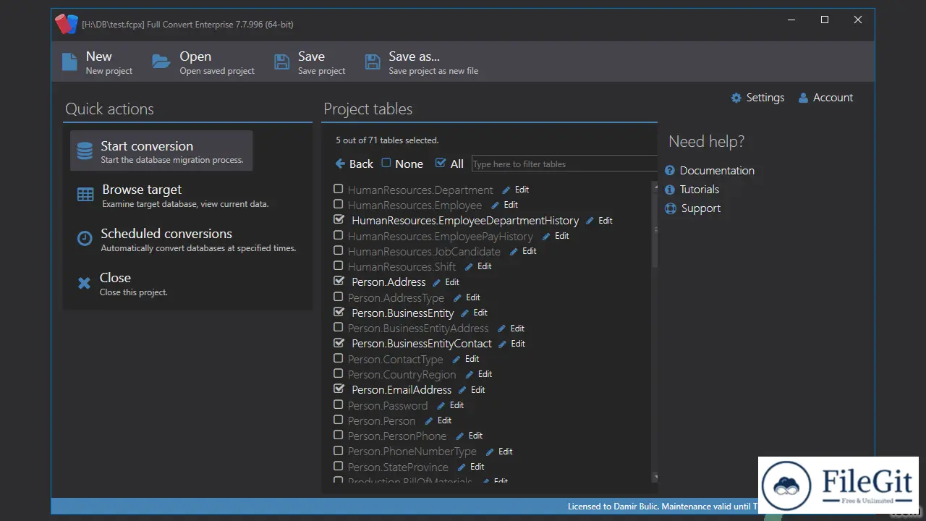Click the Open saved project folder icon
Image resolution: width=926 pixels, height=521 pixels.
(161, 62)
